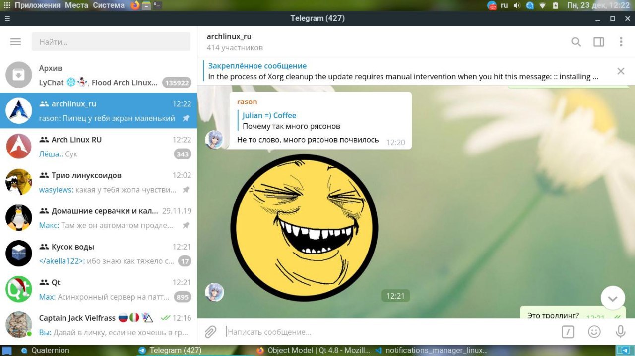
Task: Toggle the chat info side panel
Action: coord(599,42)
